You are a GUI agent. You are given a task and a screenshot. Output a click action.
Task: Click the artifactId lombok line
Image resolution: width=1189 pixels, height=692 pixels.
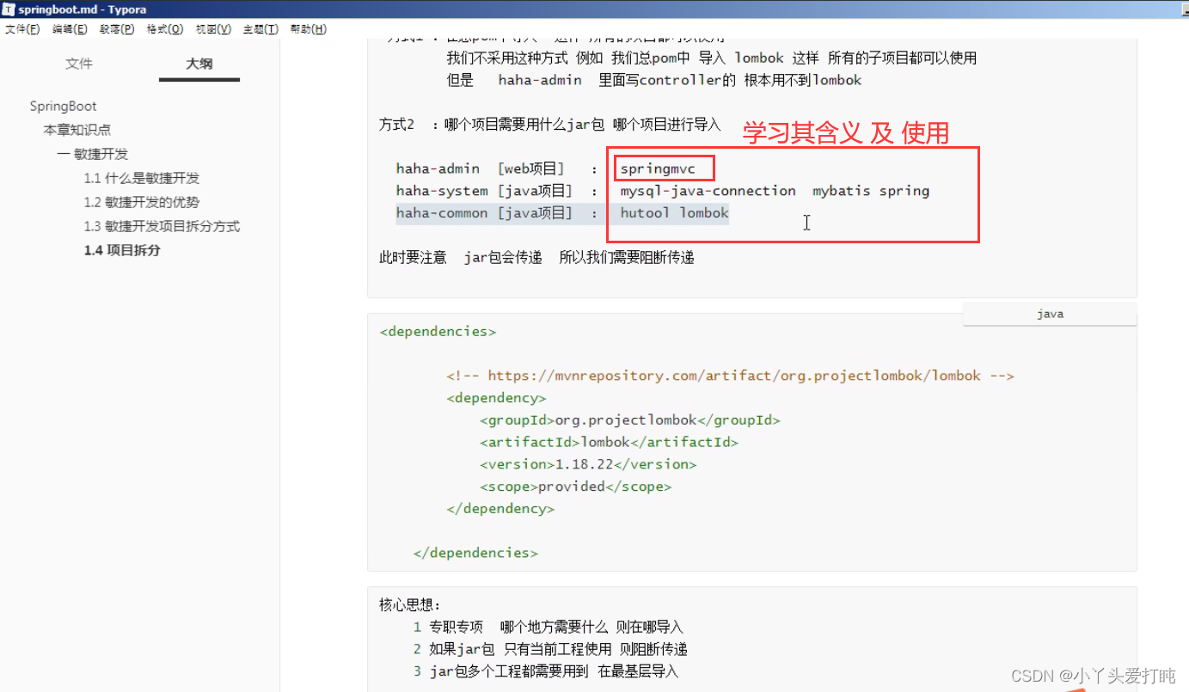[x=610, y=442]
